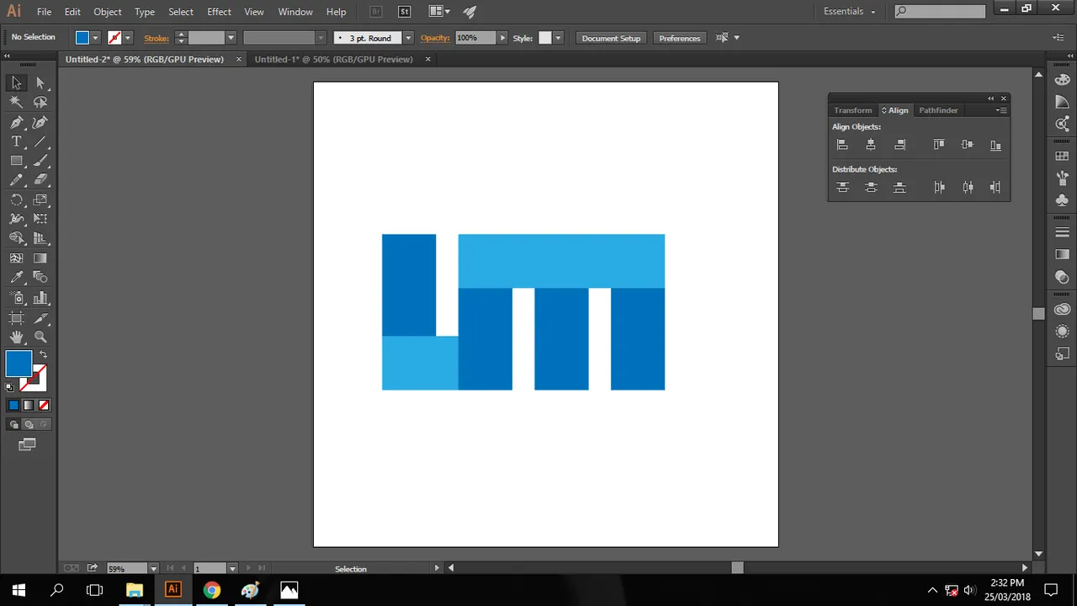The height and width of the screenshot is (606, 1077).
Task: Open zoom level 59% dropdown
Action: coord(153,569)
